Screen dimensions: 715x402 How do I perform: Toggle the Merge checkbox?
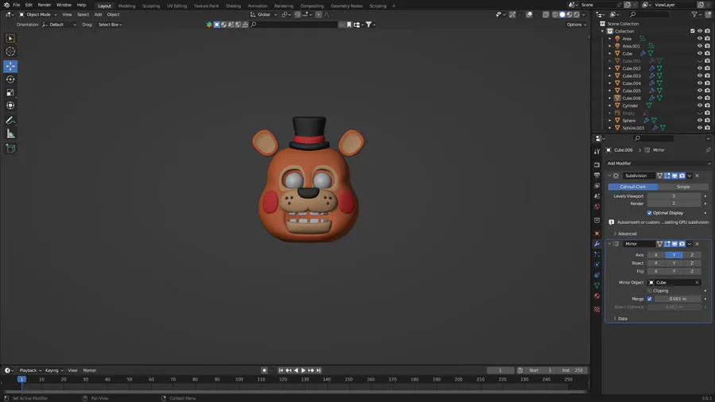click(x=649, y=299)
